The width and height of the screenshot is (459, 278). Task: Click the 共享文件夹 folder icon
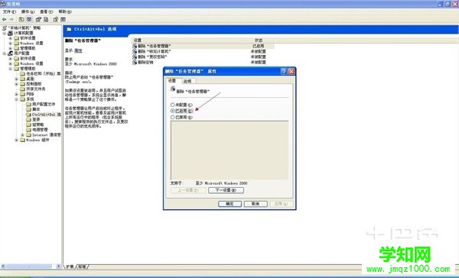(x=22, y=89)
